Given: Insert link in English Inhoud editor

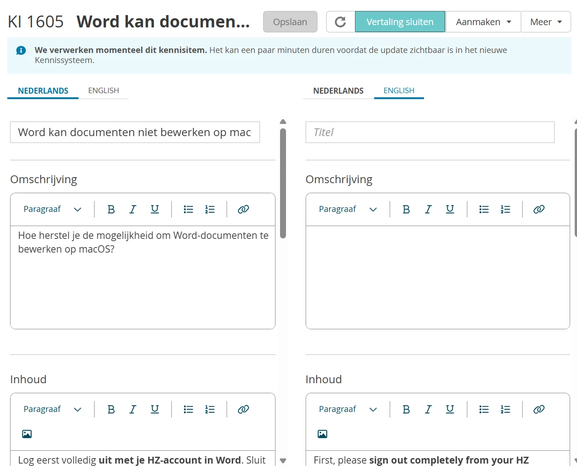Looking at the screenshot, I should click(539, 409).
